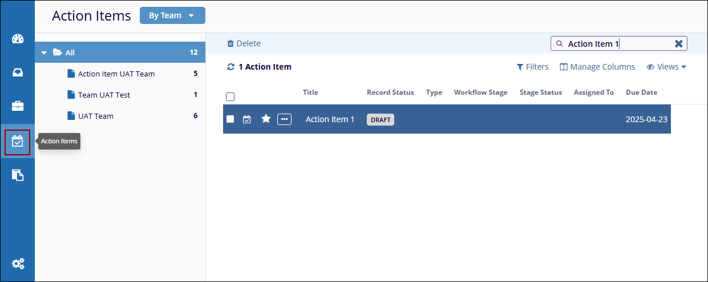This screenshot has height=282, width=708.
Task: Click the refresh icon beside 1 Action Item
Action: (230, 67)
